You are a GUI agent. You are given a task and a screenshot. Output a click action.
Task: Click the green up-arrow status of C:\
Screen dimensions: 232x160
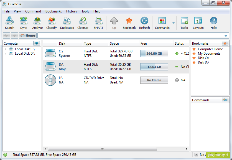click(177, 54)
